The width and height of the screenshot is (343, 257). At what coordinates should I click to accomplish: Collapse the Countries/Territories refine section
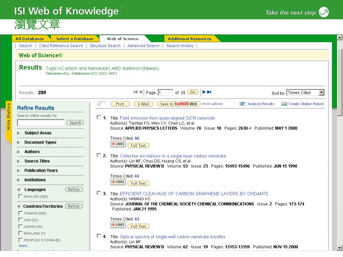(19, 206)
